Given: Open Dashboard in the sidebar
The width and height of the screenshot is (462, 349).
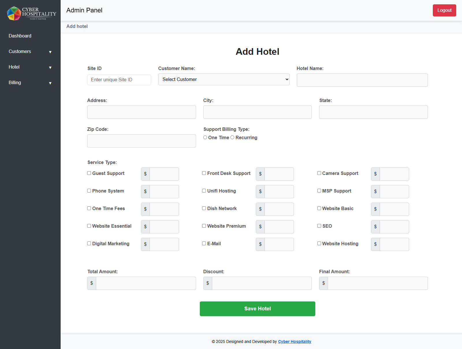Looking at the screenshot, I should click(20, 36).
